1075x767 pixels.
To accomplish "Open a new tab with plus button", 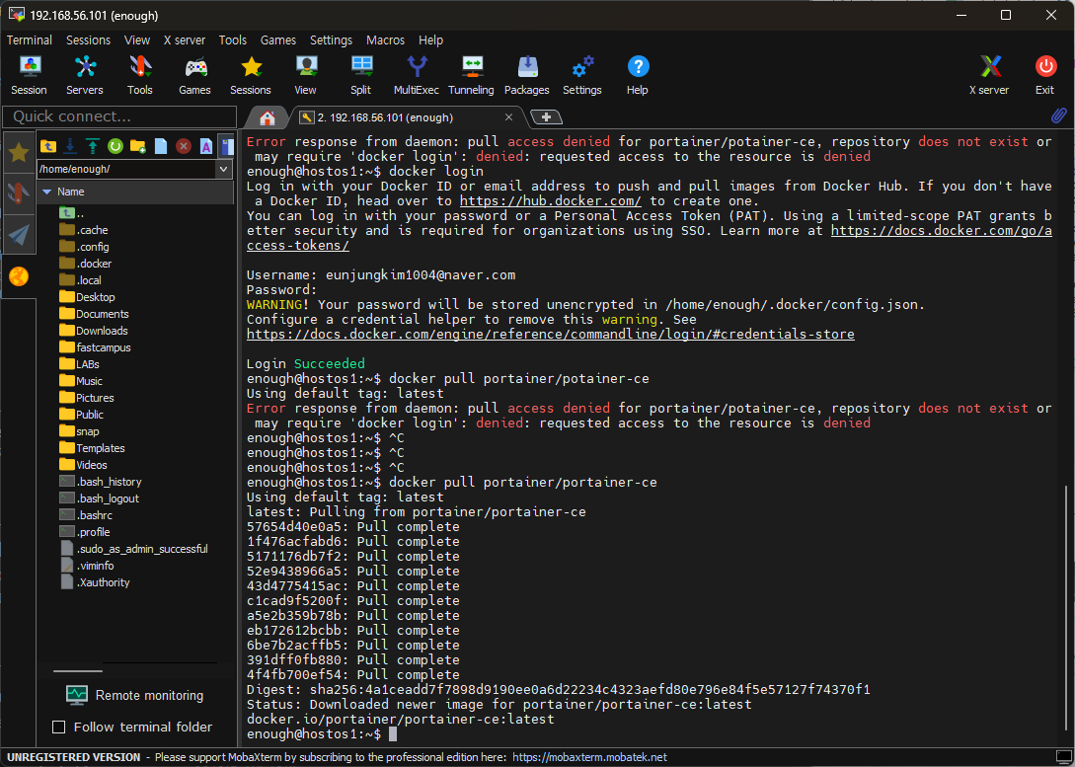I will click(x=547, y=117).
